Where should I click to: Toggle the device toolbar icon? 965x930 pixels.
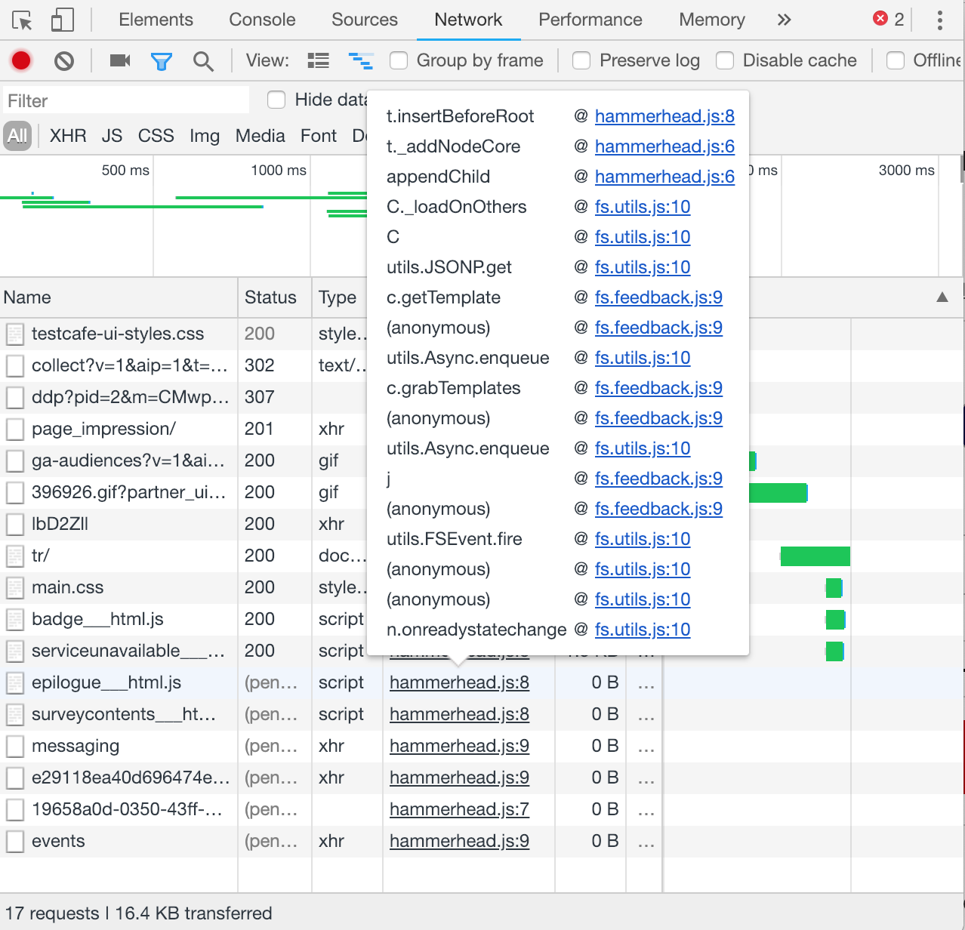(x=62, y=20)
